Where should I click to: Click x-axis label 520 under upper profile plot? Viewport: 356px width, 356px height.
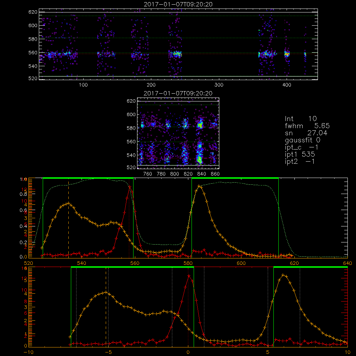coord(28,263)
